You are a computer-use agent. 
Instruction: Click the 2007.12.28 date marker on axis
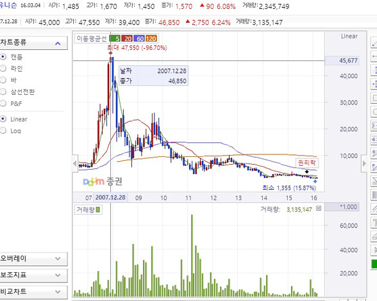(110, 197)
